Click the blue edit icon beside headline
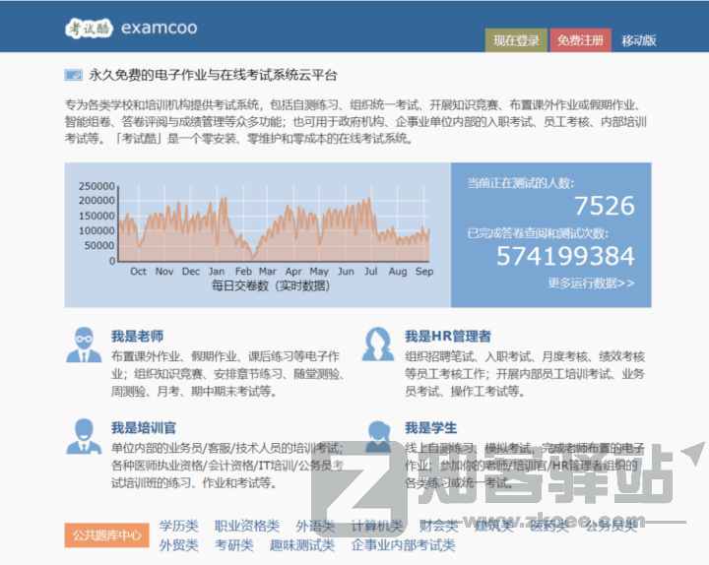This screenshot has height=565, width=709. [x=73, y=75]
